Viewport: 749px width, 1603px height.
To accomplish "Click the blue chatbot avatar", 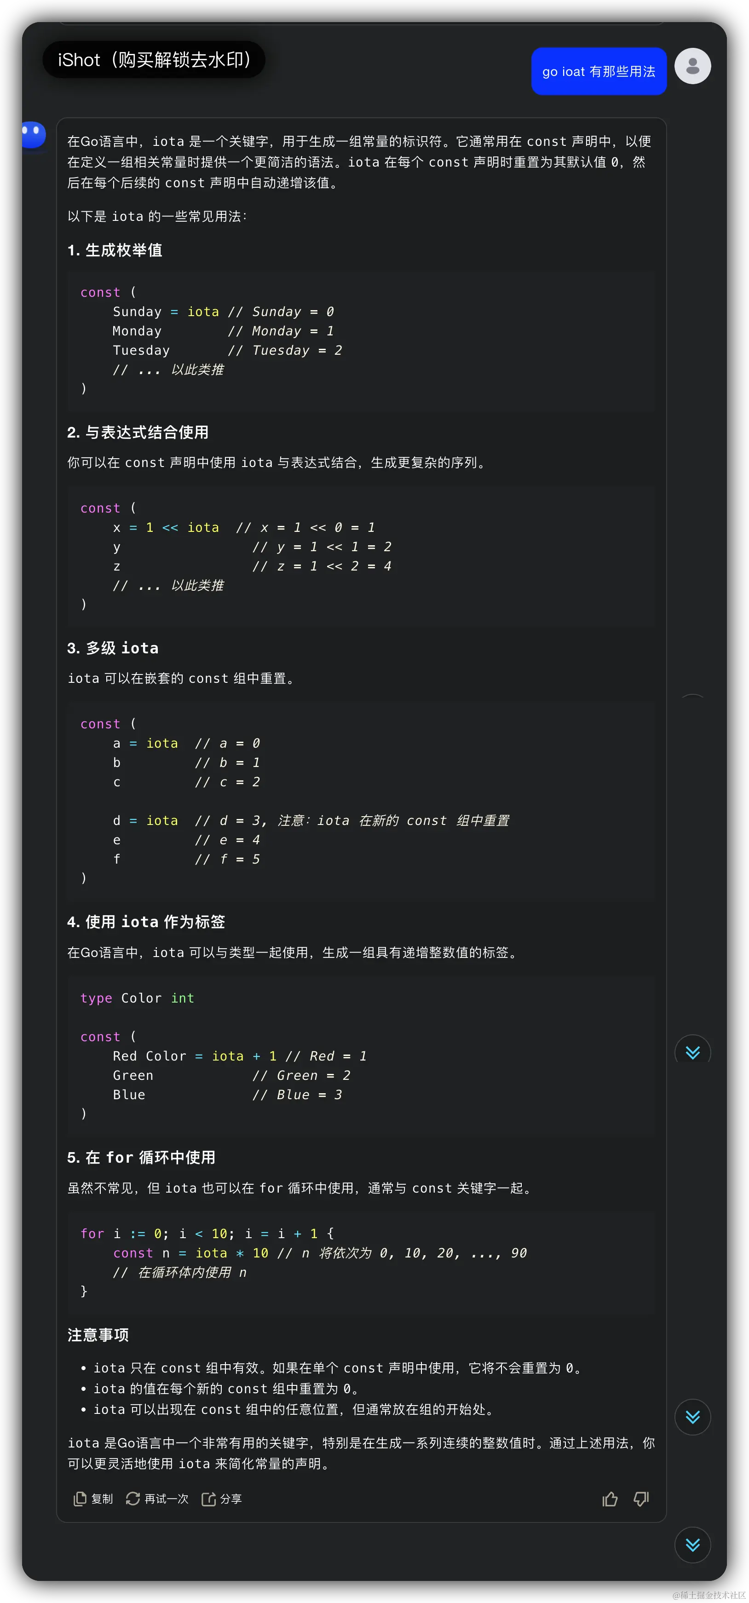I will click(33, 134).
